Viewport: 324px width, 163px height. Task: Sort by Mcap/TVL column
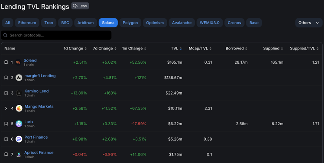200,48
